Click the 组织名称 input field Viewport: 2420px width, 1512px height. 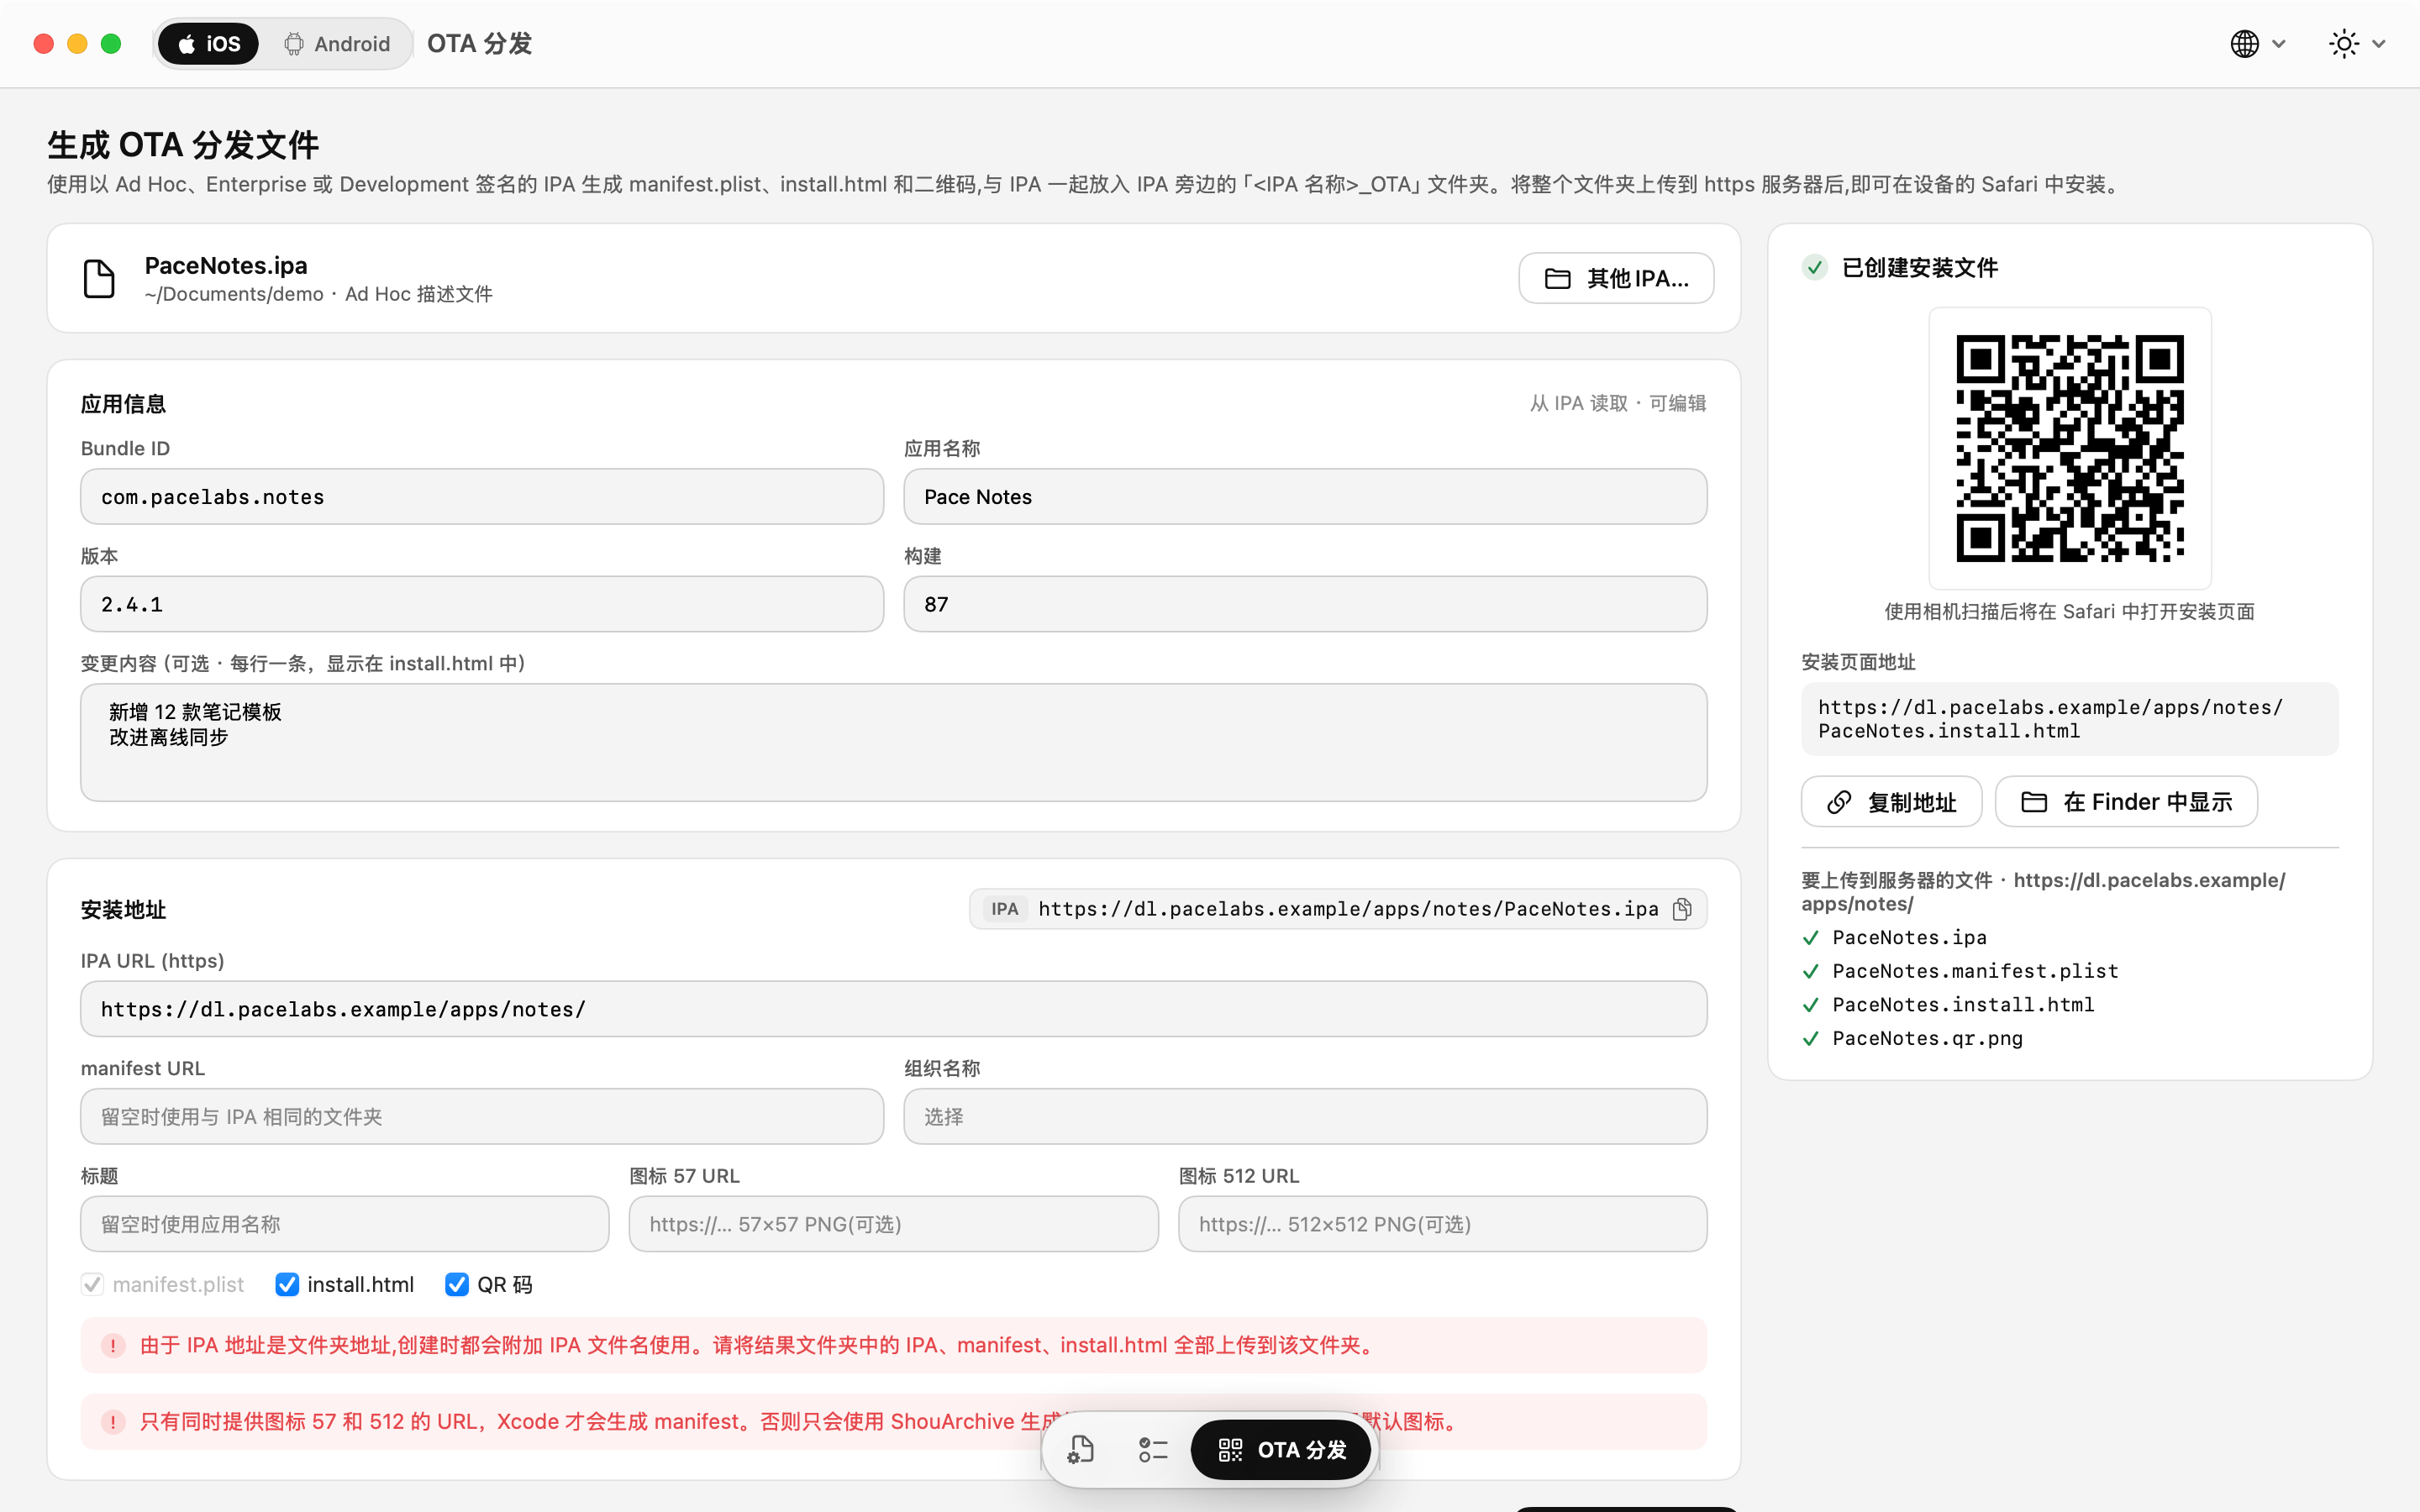(x=1305, y=1116)
